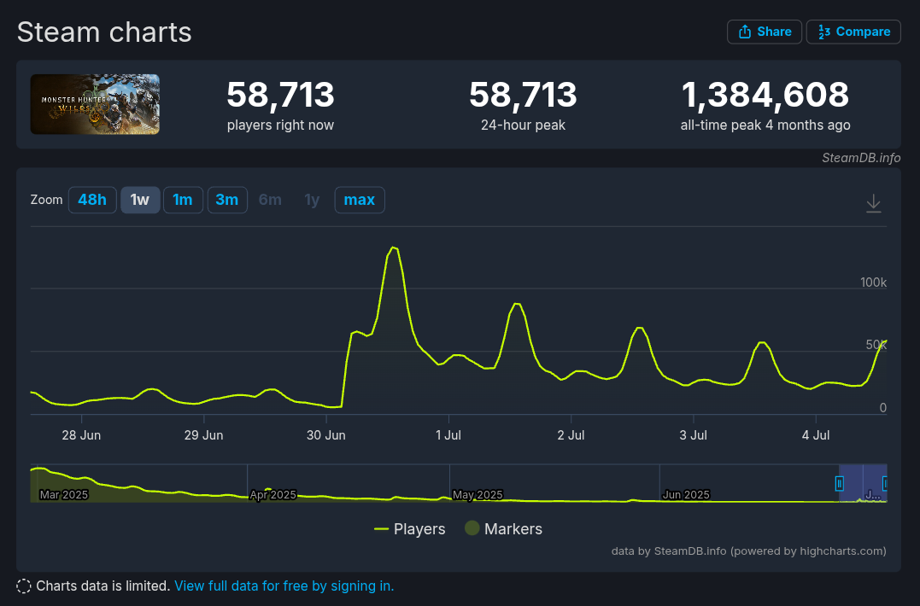Click the navigator's selected range window
Screen dimensions: 920x606
[863, 483]
